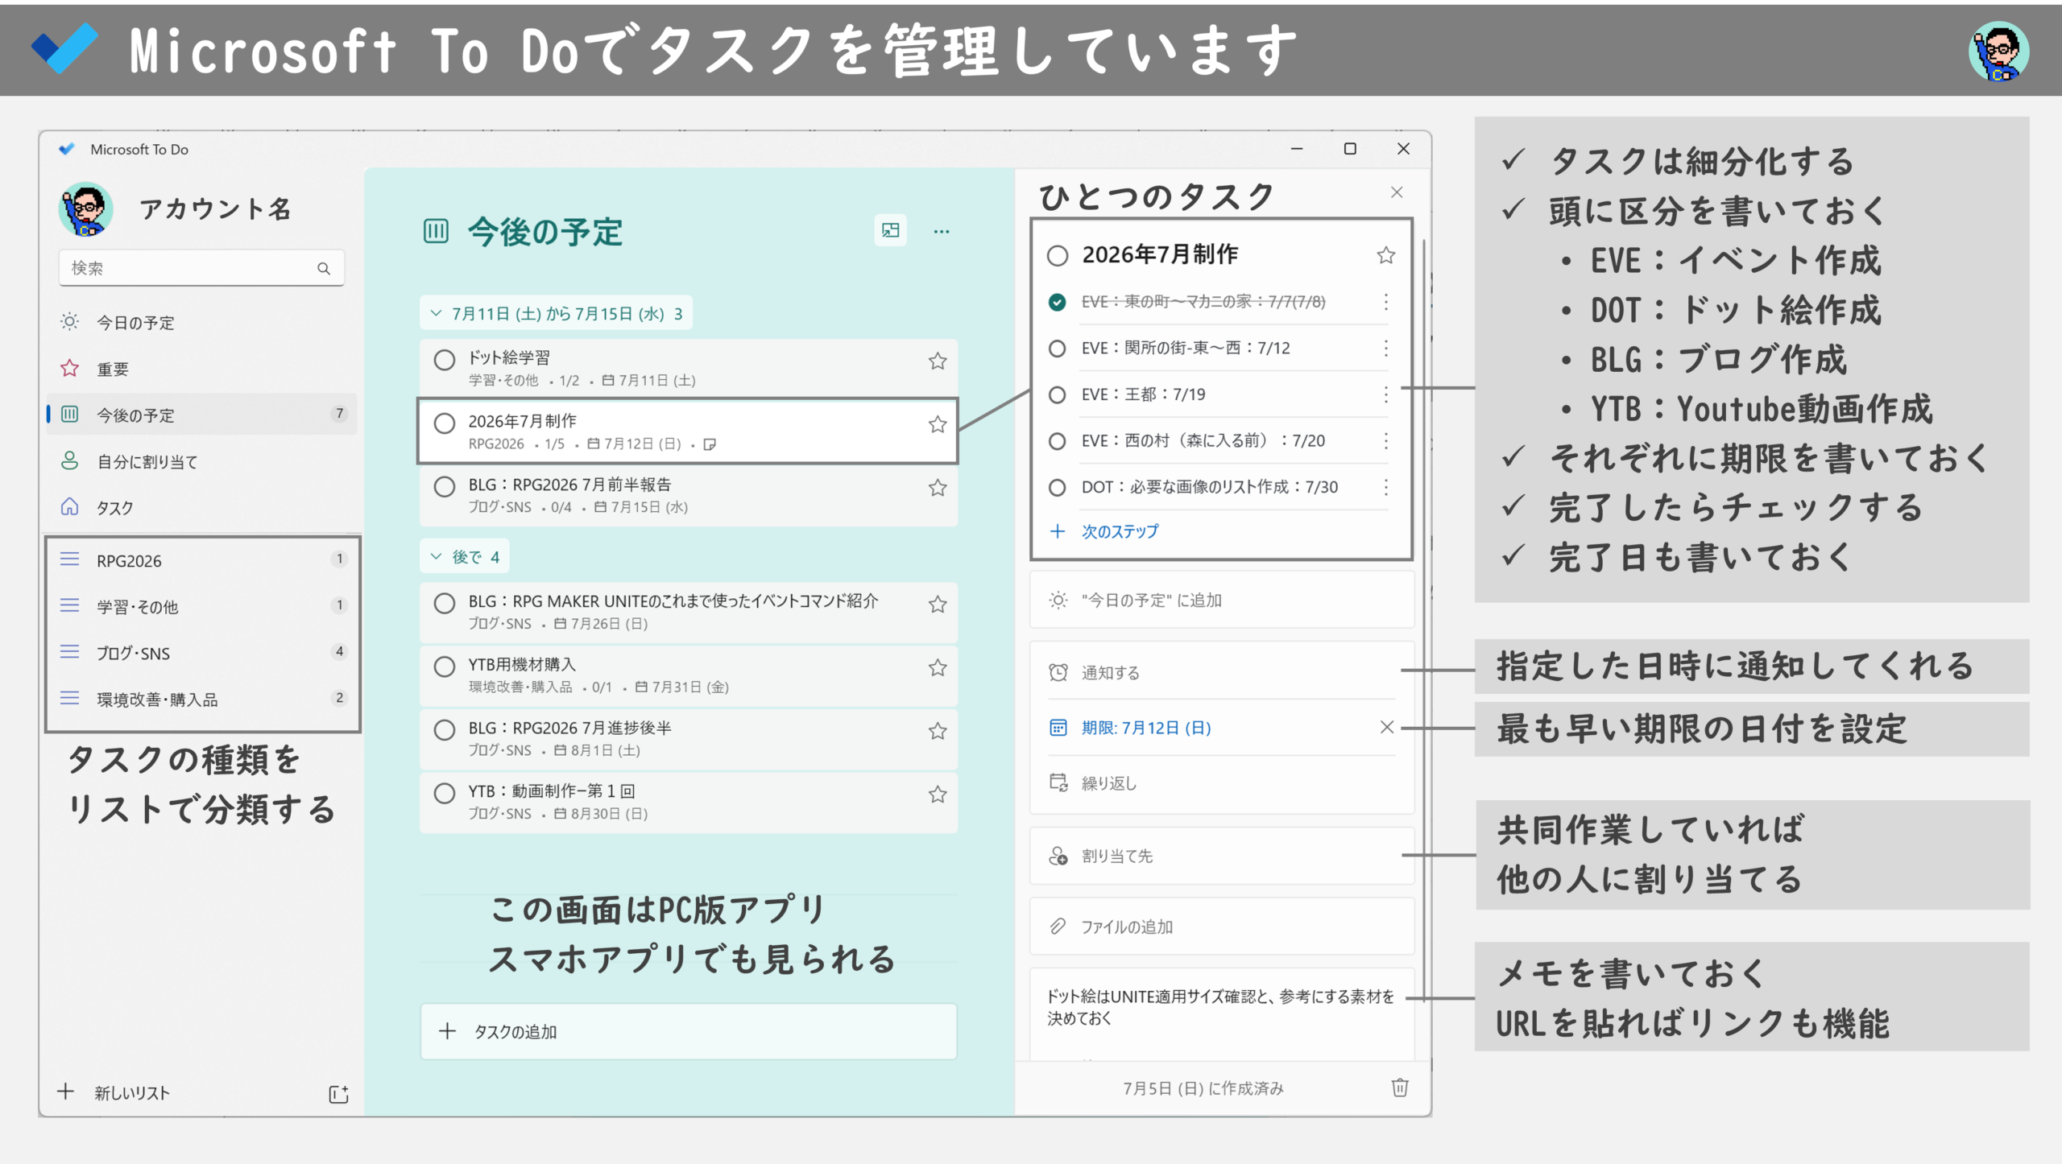Star the YTB：動画制作ー第１回 task
The image size is (2062, 1164).
(x=937, y=795)
